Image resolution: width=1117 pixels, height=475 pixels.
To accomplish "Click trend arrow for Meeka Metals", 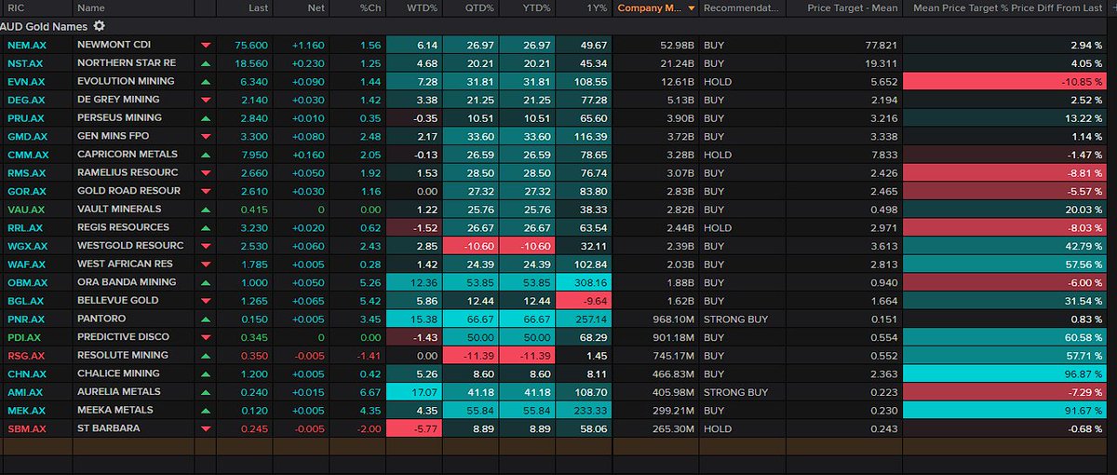I will click(206, 410).
